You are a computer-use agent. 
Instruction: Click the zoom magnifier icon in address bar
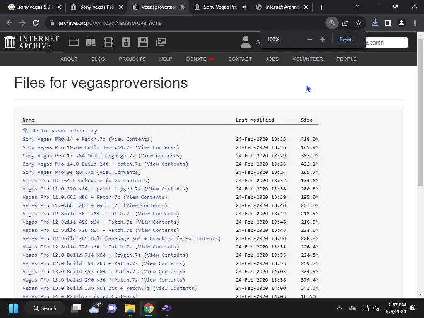click(332, 23)
